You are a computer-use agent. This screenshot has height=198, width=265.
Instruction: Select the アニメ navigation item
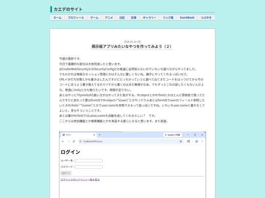click(108, 18)
